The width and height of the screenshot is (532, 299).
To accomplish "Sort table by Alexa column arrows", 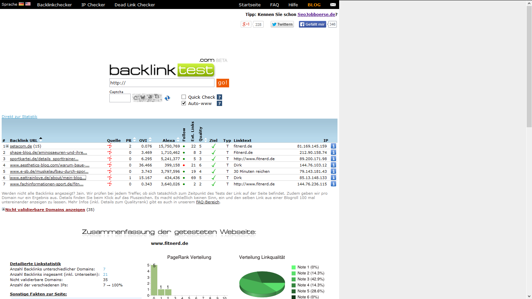I will [x=178, y=140].
